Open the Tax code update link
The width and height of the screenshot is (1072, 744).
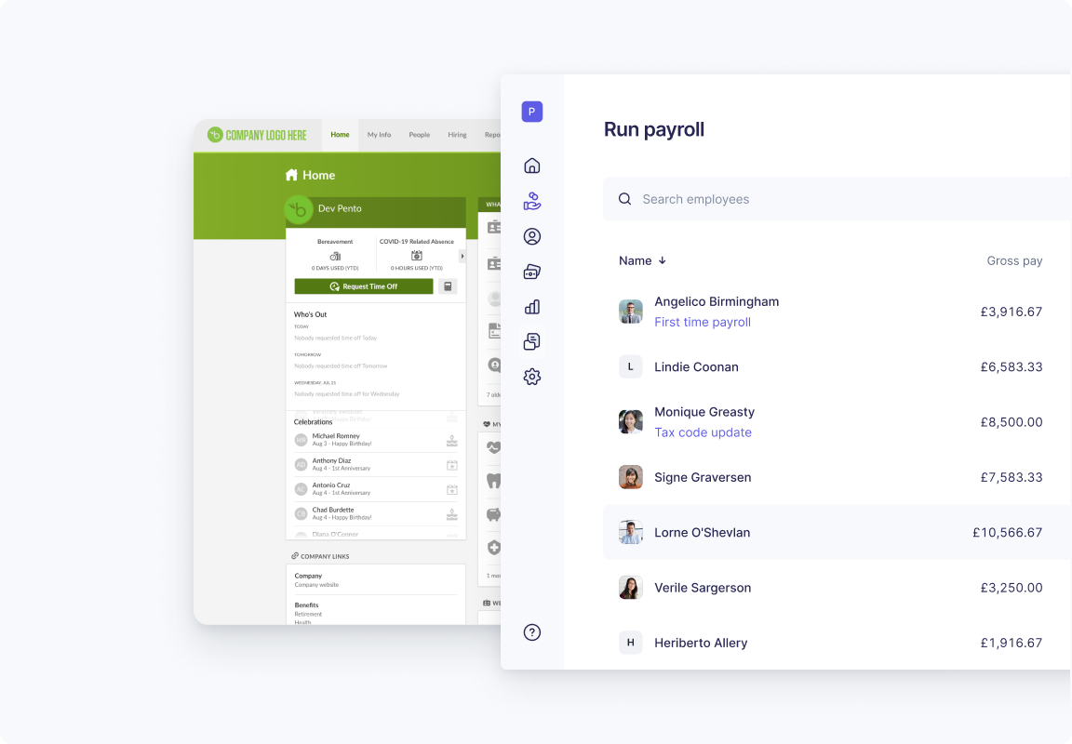tap(703, 432)
